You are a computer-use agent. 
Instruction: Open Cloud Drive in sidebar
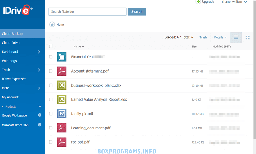pos(11,43)
